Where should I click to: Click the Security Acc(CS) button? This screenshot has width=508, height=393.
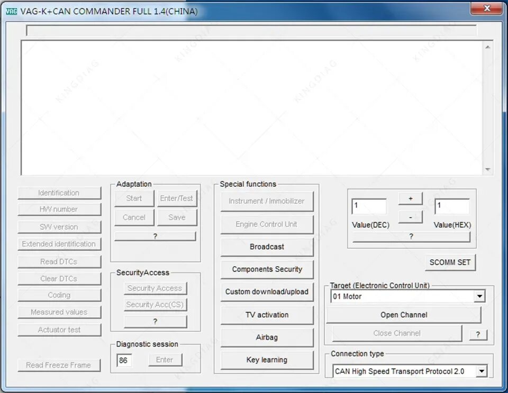[155, 305]
